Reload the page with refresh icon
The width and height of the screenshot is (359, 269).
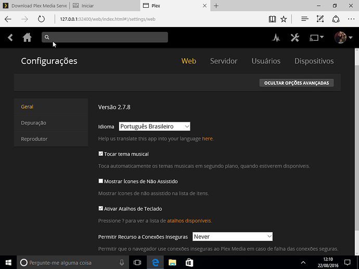click(41, 19)
